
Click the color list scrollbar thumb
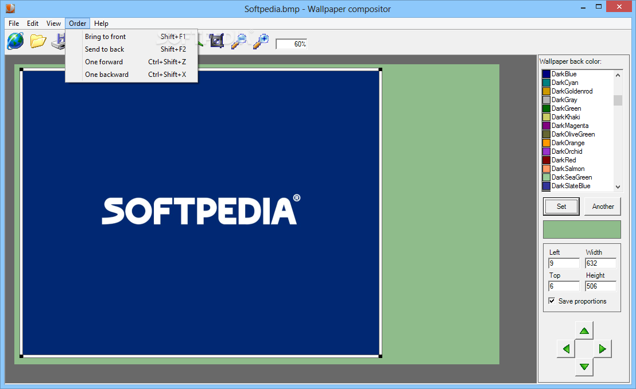click(618, 100)
